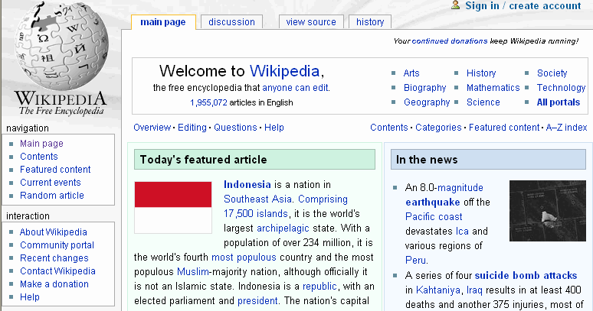Open the view source tab
Viewport: 593px width, 311px height.
click(311, 22)
